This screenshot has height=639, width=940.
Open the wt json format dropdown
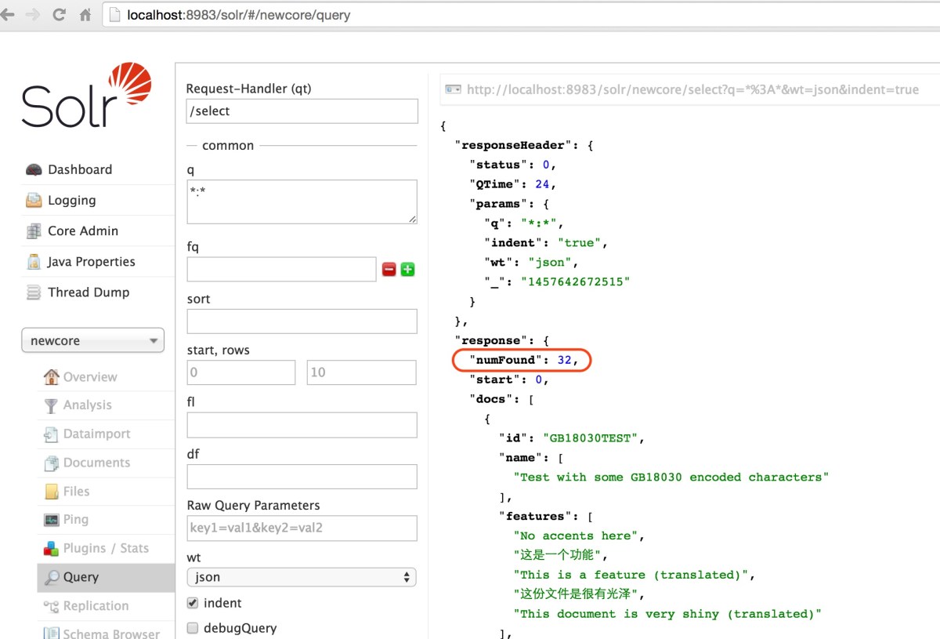click(302, 577)
